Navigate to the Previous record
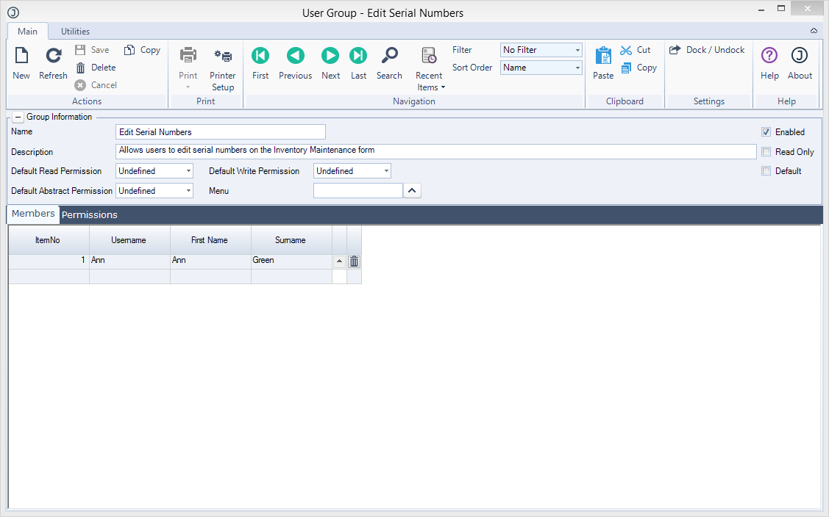This screenshot has height=517, width=829. (295, 57)
